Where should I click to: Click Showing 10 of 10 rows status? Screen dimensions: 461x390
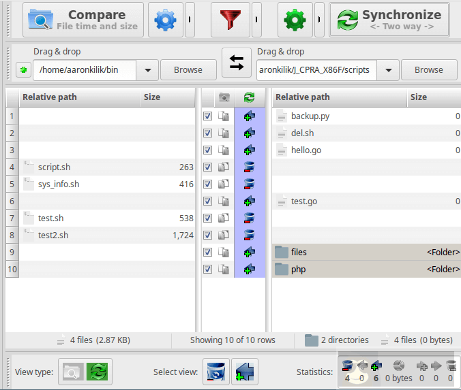[x=233, y=340]
